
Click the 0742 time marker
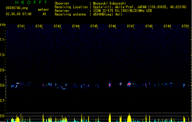(x=39, y=26)
